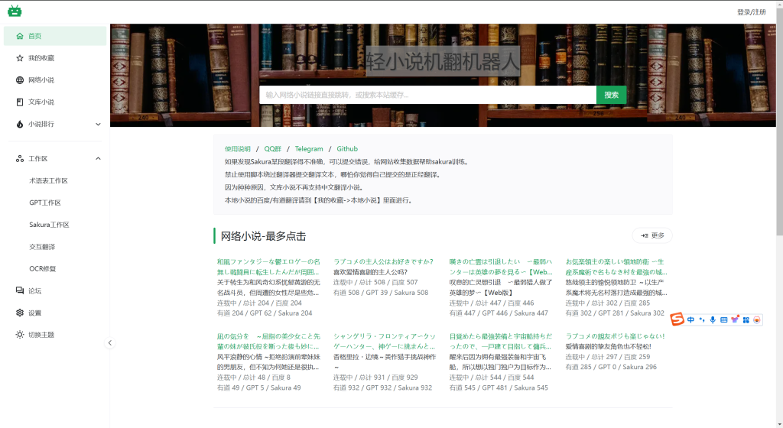Click the flame icon for 小说排行

click(19, 124)
